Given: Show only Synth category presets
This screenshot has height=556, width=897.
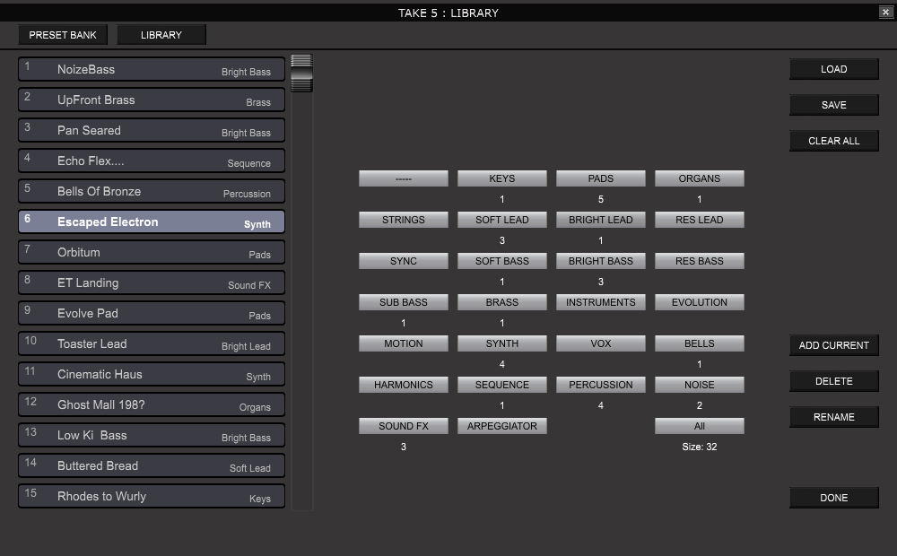Looking at the screenshot, I should pyautogui.click(x=502, y=343).
